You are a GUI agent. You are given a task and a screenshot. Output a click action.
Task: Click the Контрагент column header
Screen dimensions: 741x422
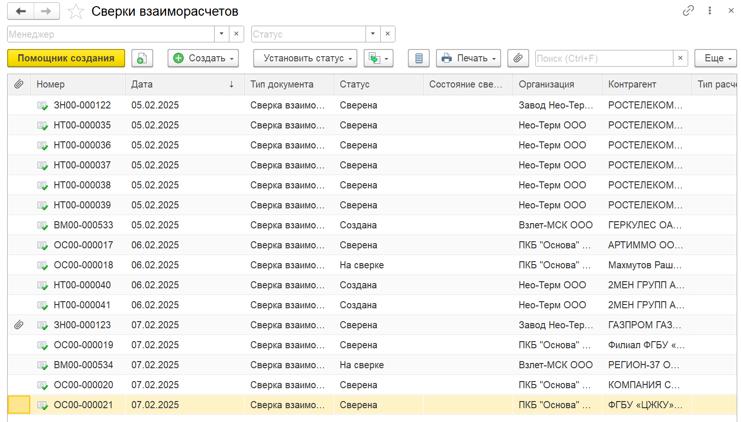(x=647, y=84)
